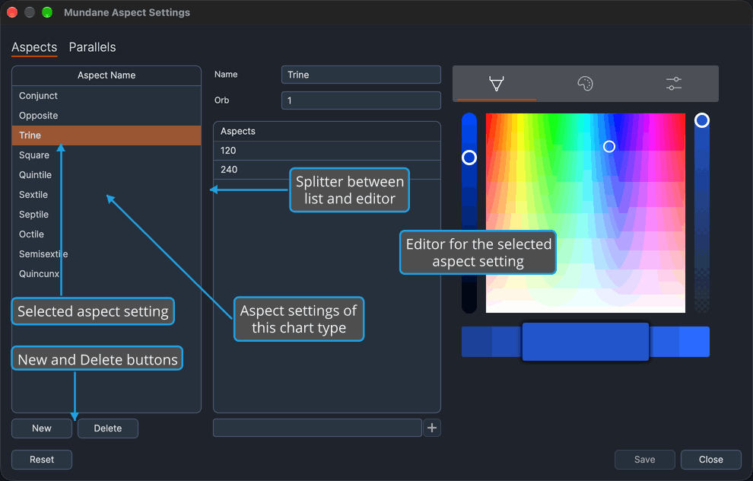Select the 120 aspect angle entry
This screenshot has width=753, height=481.
point(326,151)
